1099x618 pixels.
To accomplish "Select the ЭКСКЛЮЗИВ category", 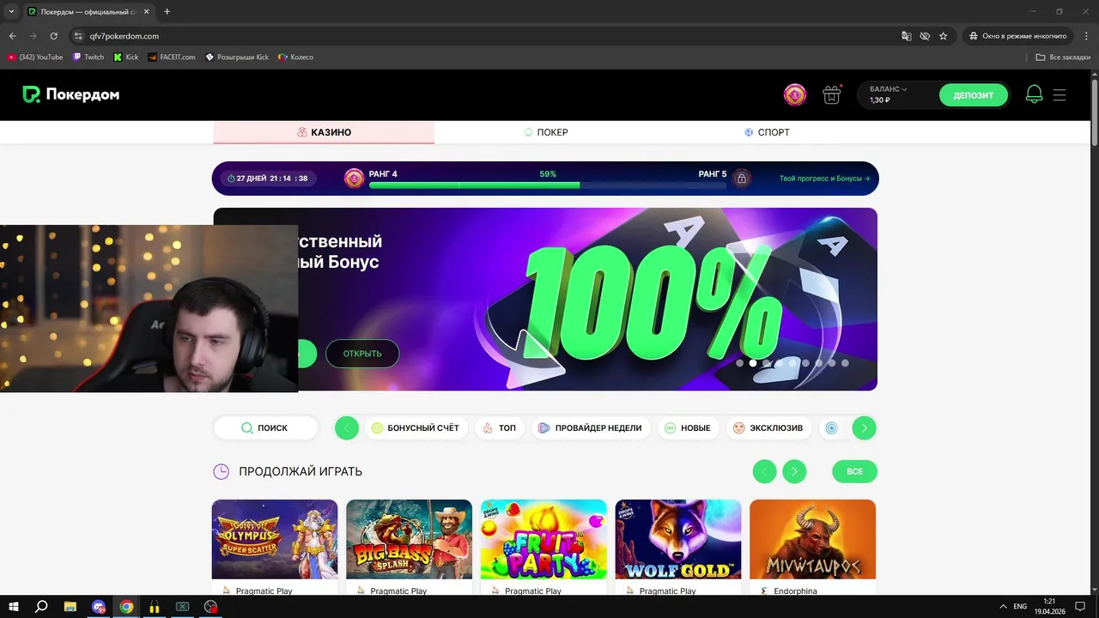I will point(768,427).
